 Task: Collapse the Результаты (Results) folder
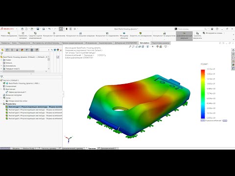click(1, 104)
